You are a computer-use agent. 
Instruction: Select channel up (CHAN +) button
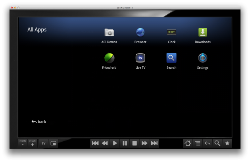(x=33, y=143)
